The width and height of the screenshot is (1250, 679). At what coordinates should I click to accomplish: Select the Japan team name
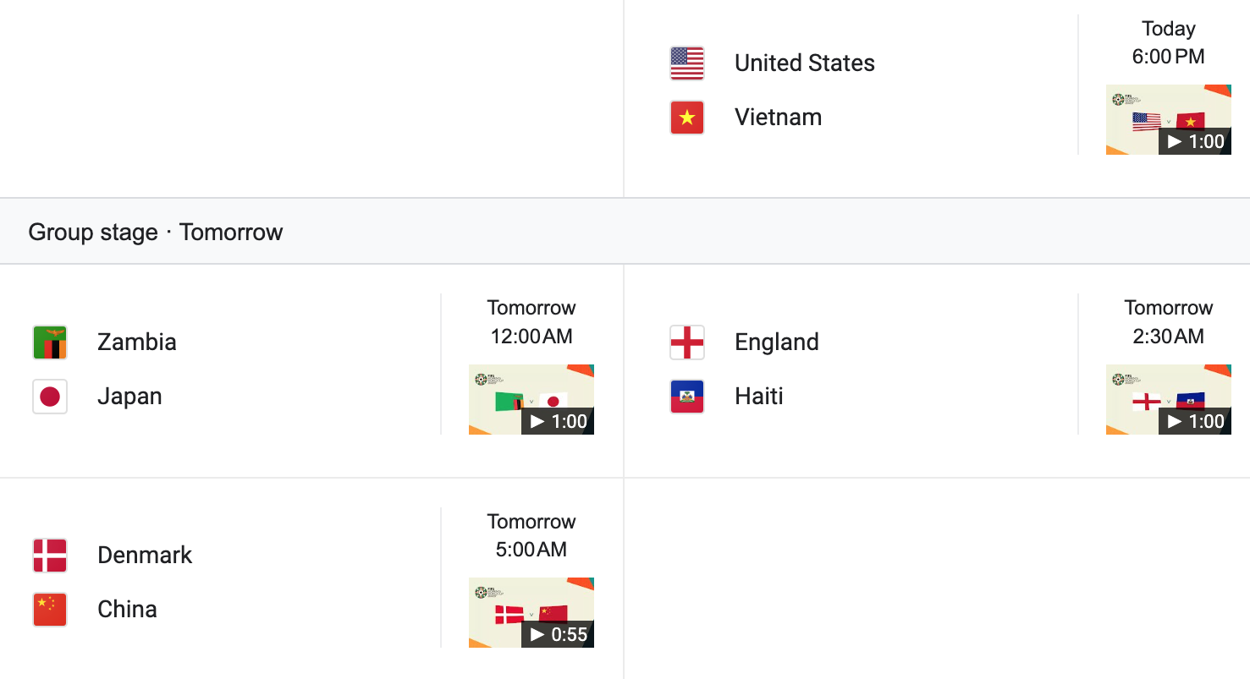pos(129,397)
